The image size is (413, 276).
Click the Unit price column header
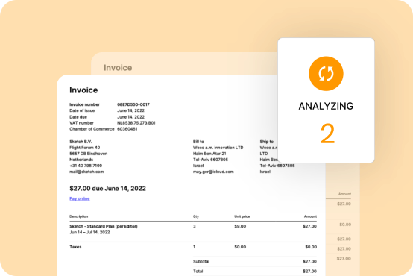click(242, 216)
